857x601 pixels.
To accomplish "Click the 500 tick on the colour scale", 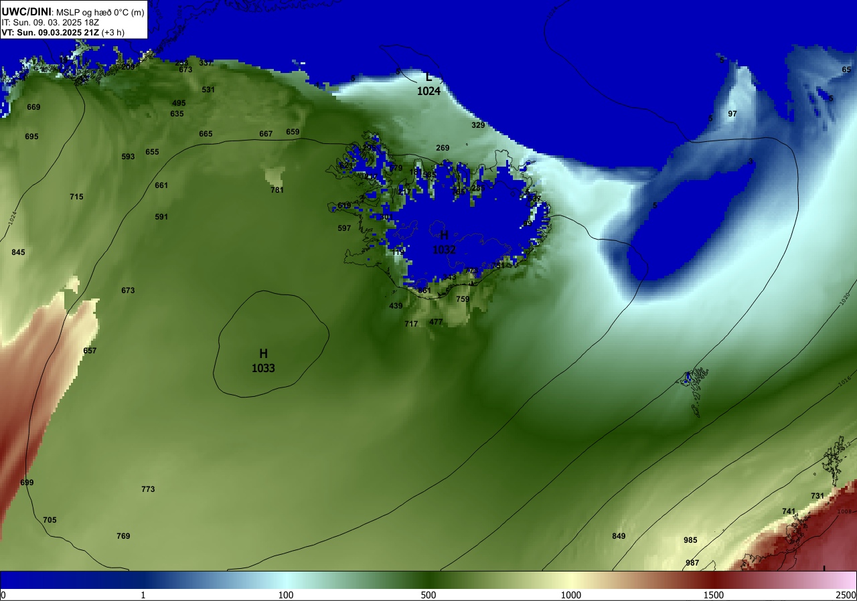I will tap(428, 595).
